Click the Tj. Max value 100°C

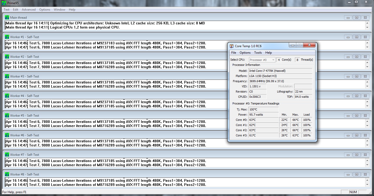point(264,109)
